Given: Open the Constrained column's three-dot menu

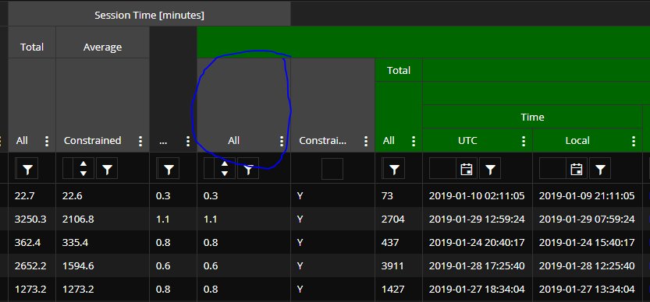Looking at the screenshot, I should pyautogui.click(x=140, y=141).
